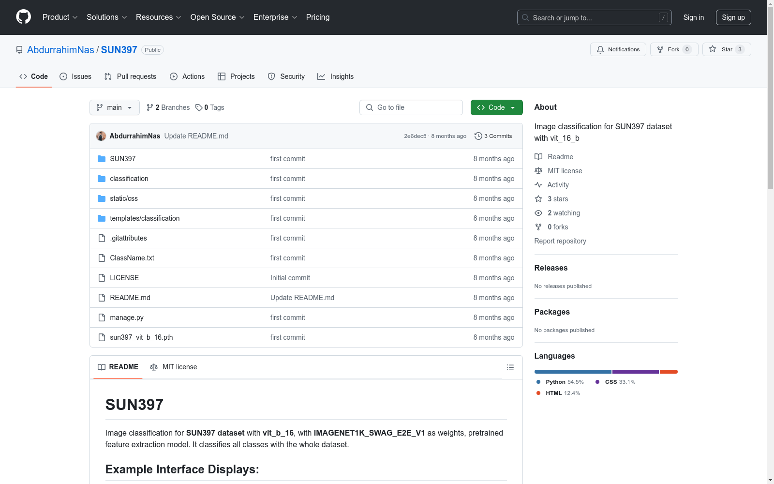The height and width of the screenshot is (484, 774).
Task: Open the Issues tab
Action: pos(75,76)
